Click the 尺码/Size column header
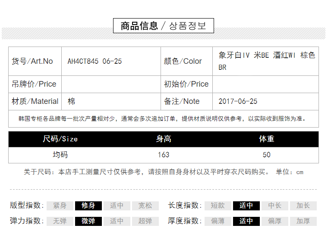This screenshot has width=328, height=244. [x=60, y=139]
